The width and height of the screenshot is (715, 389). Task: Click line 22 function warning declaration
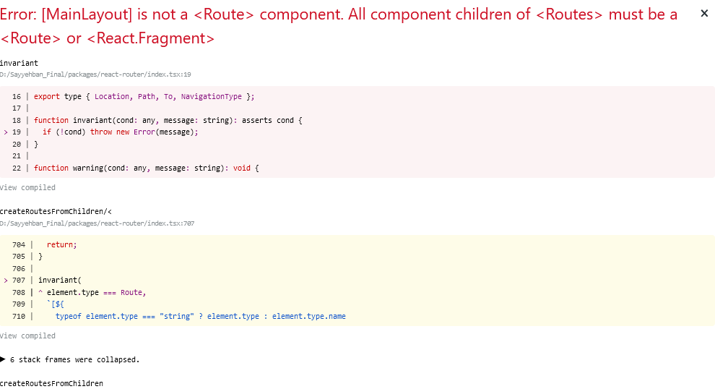[x=146, y=168]
